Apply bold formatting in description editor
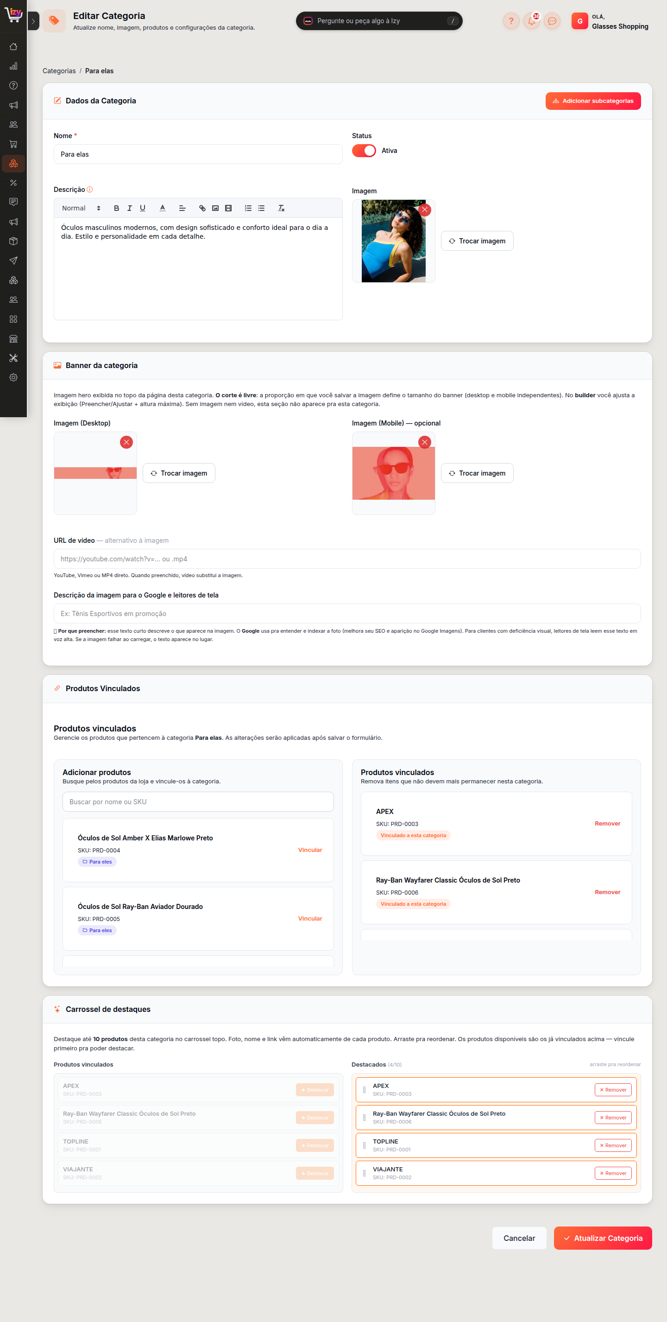 (116, 209)
